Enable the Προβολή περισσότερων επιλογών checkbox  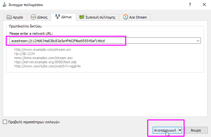[x=5, y=122]
